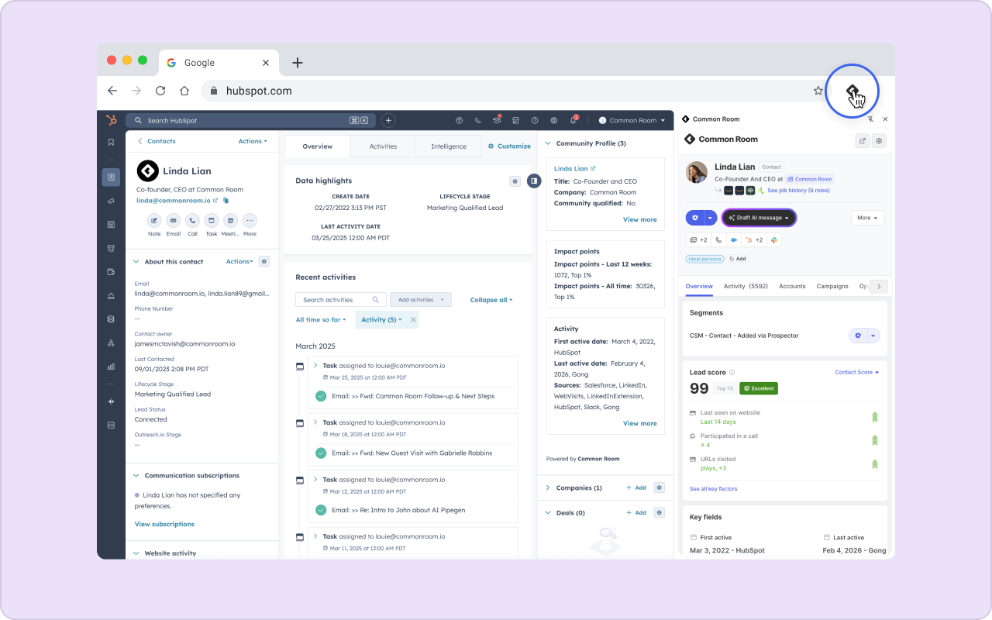Image resolution: width=992 pixels, height=620 pixels.
Task: Switch to the Activities tab
Action: (383, 146)
